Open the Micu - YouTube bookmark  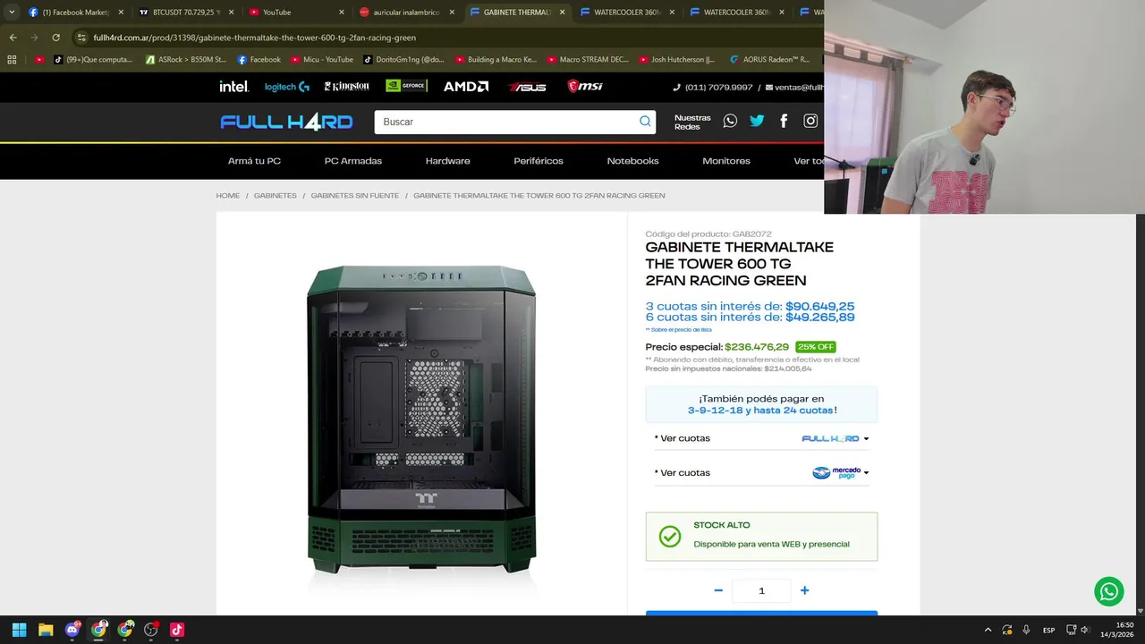pos(321,60)
